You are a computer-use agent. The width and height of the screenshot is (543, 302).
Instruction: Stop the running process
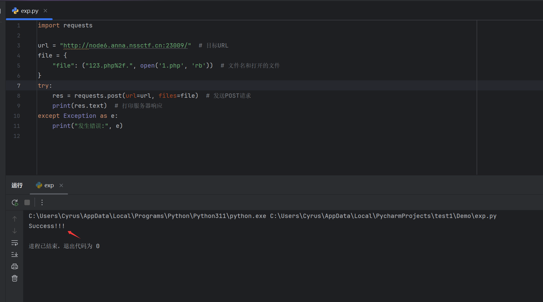tap(27, 202)
